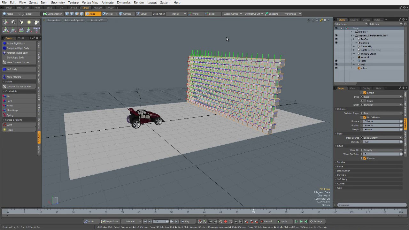Toggle visibility of solver item
Screen dimensions: 409x230
pos(336,68)
